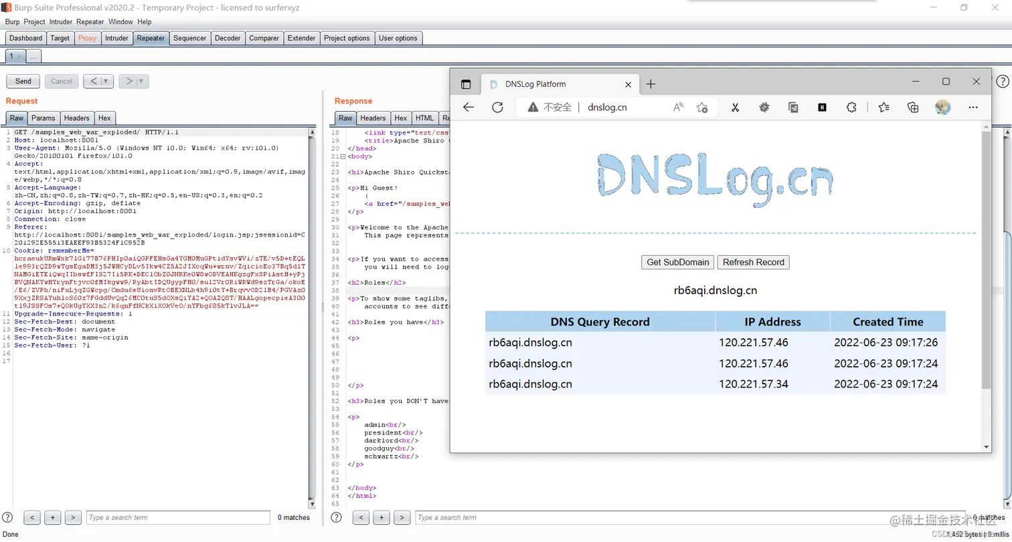Open the browser Settings and more menu
1012x542 pixels.
point(973,107)
